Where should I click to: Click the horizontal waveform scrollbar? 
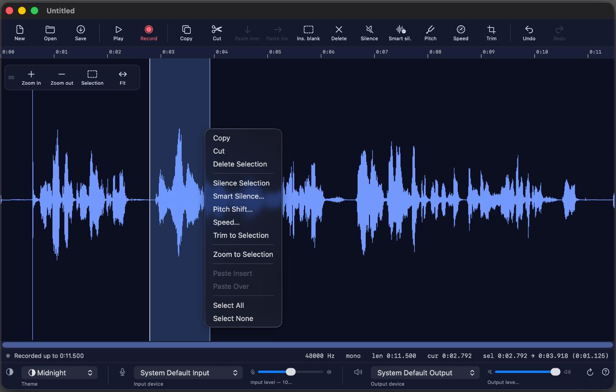(308, 345)
